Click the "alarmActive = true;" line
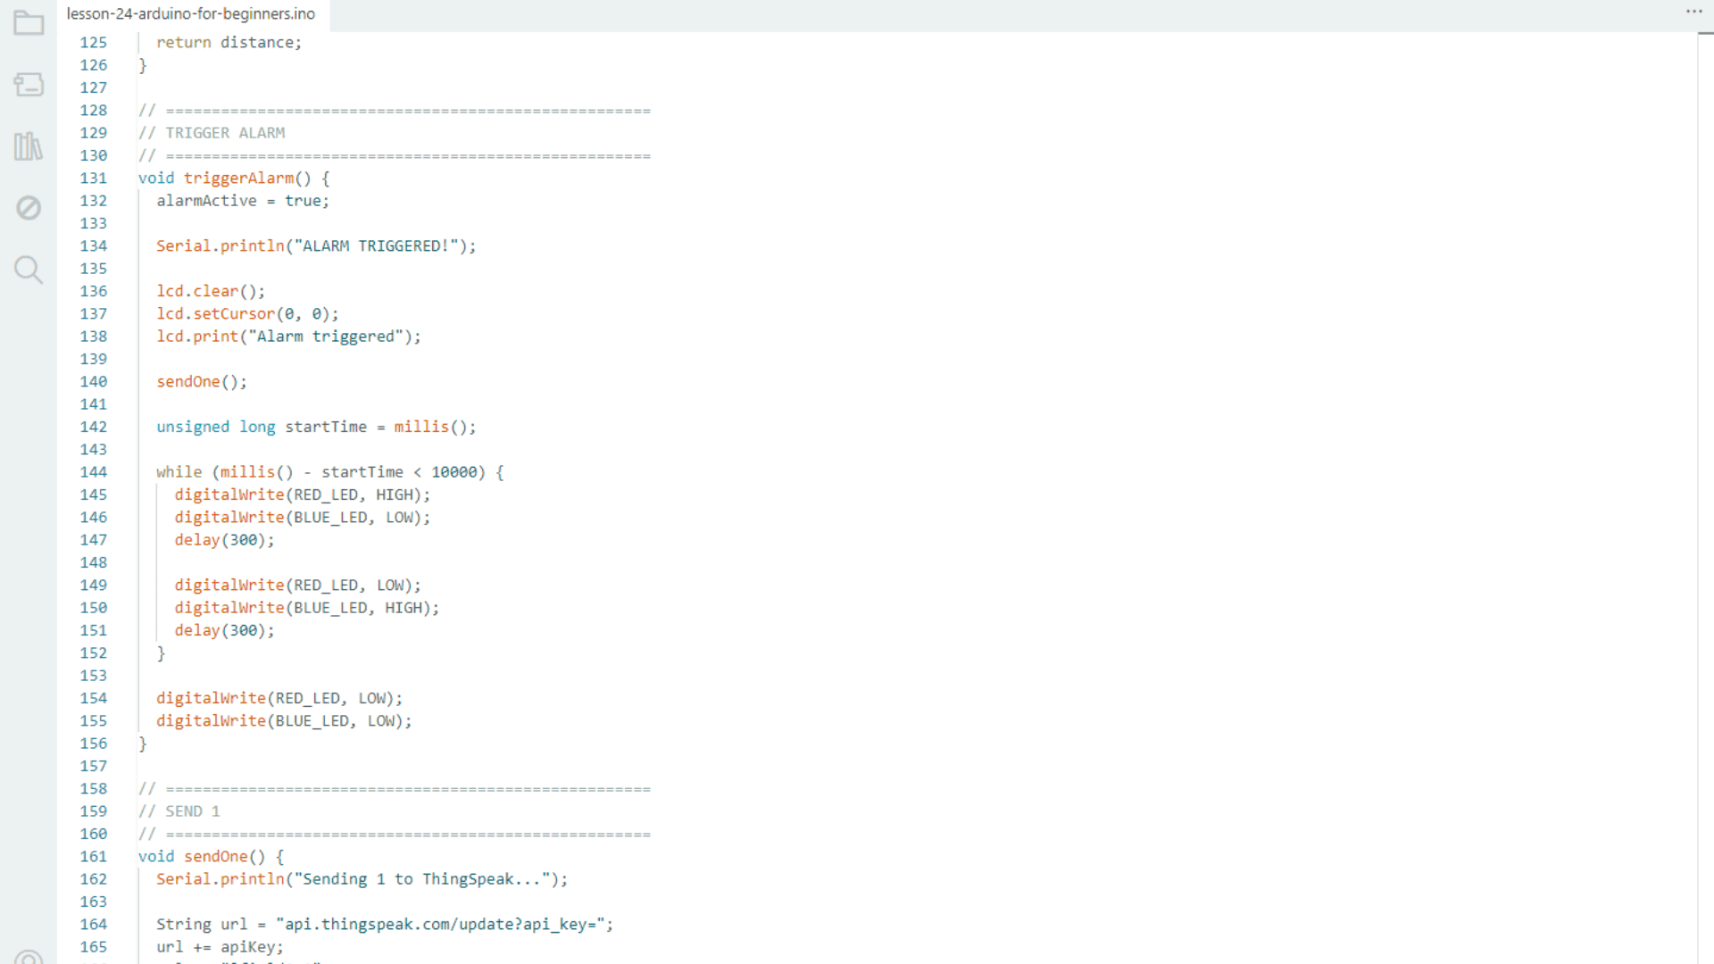This screenshot has height=964, width=1714. coord(243,201)
